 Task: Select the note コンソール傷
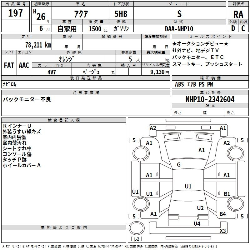click(17, 154)
